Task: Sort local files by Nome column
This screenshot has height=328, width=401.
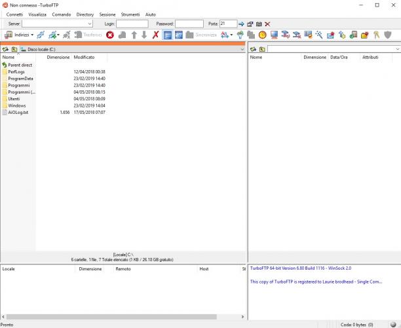Action: [18, 57]
